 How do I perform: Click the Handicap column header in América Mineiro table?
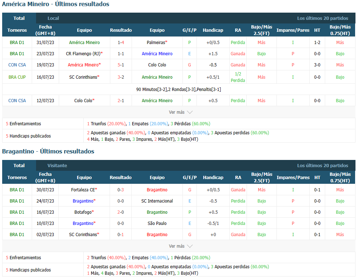[x=213, y=30]
